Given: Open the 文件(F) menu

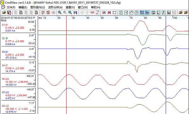Looking at the screenshot, I should 11,7.
